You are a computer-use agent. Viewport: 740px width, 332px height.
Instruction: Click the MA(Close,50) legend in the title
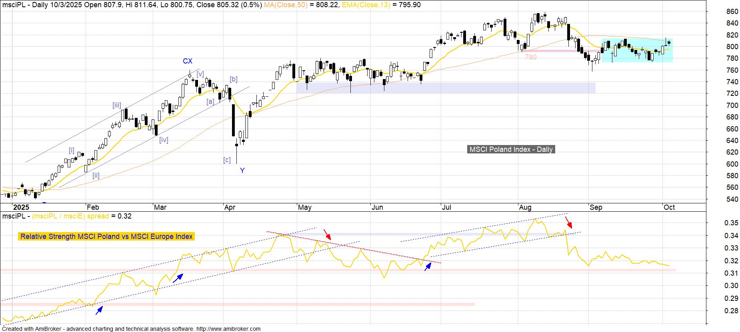286,5
